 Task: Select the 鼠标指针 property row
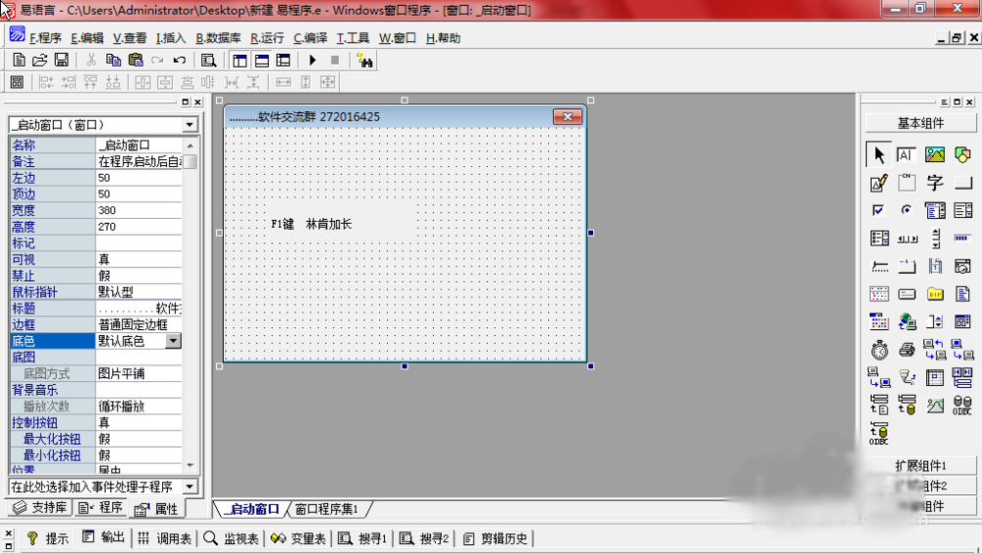(96, 292)
